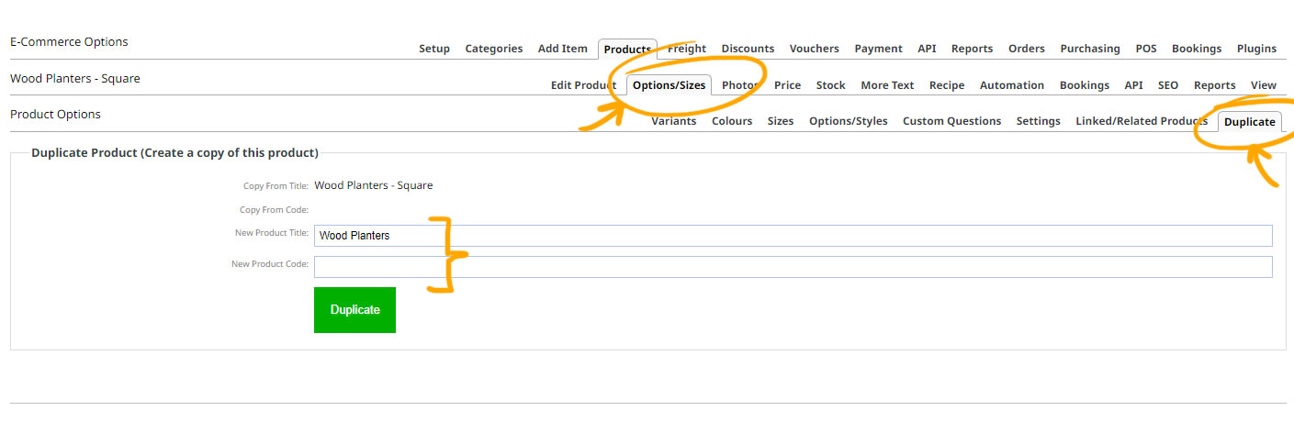
Task: Select the Colours sub-tab
Action: (732, 121)
